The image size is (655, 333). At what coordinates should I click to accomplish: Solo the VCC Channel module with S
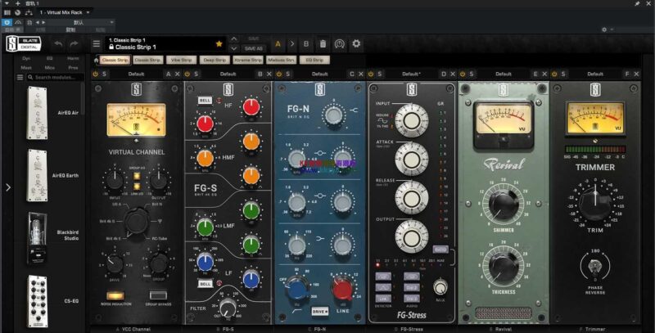(104, 74)
